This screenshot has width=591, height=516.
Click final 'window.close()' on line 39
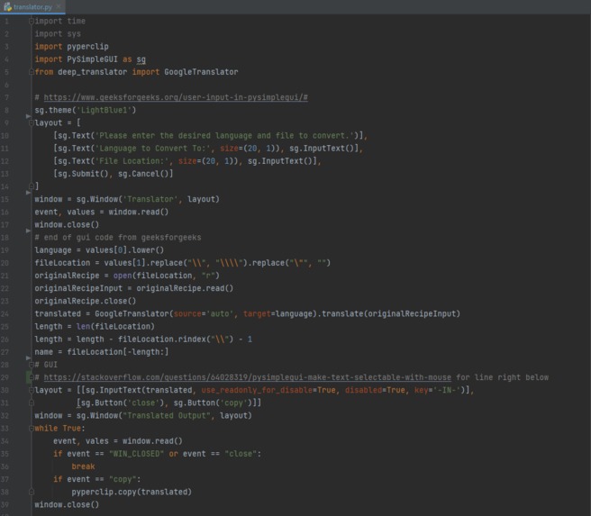click(x=67, y=504)
